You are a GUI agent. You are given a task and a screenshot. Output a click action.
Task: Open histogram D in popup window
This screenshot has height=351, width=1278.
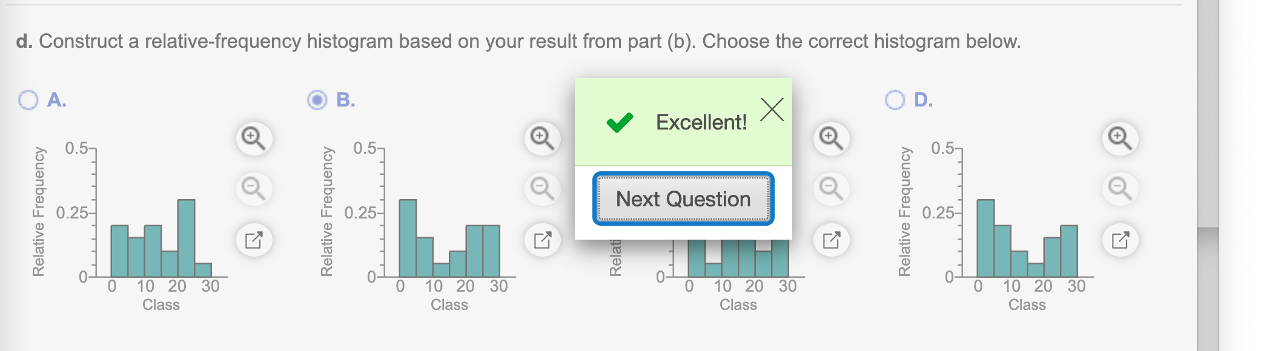[x=1120, y=240]
